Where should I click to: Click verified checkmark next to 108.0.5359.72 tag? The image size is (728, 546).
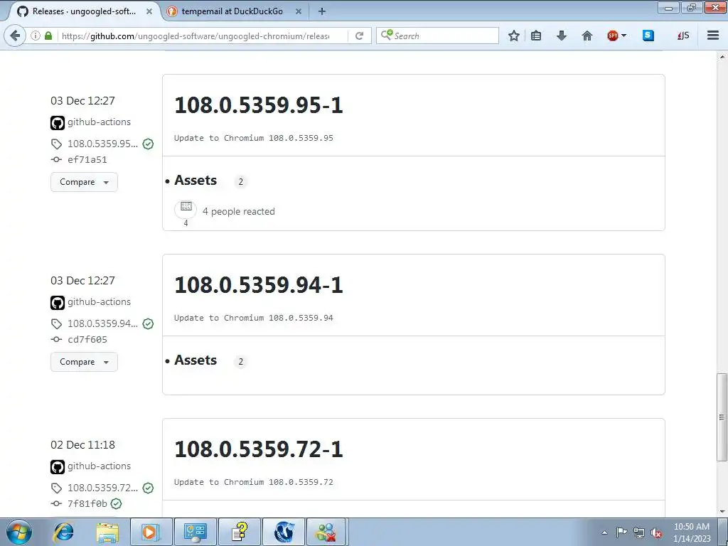(148, 488)
